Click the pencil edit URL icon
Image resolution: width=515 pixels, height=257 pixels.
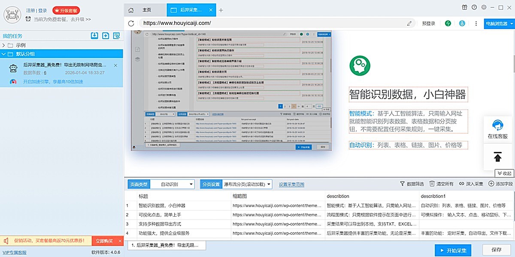[409, 24]
